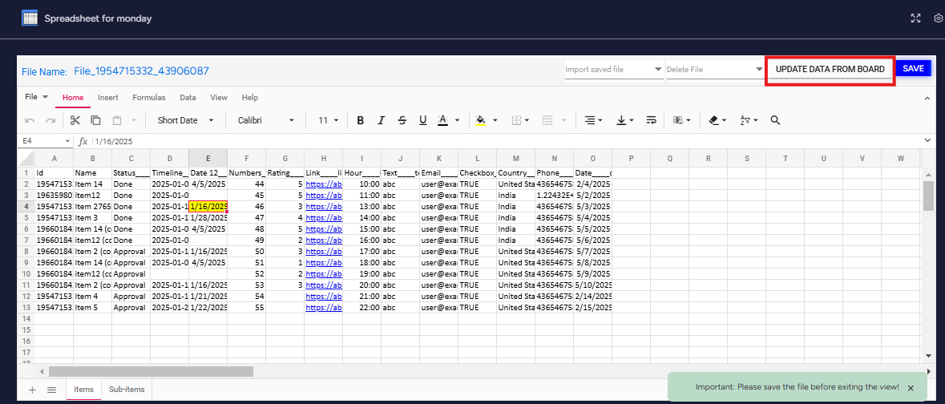Expand the fill color dropdown arrow

(x=495, y=120)
